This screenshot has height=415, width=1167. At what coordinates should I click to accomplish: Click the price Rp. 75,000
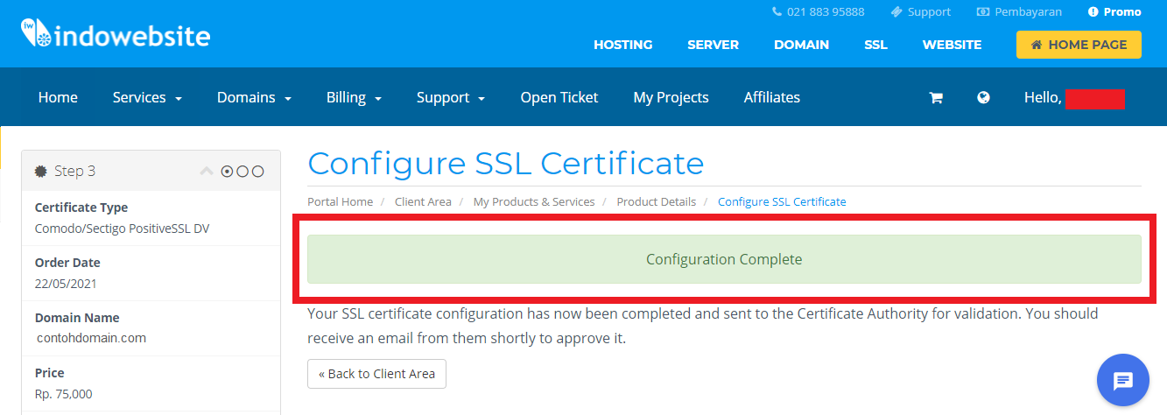tap(63, 394)
